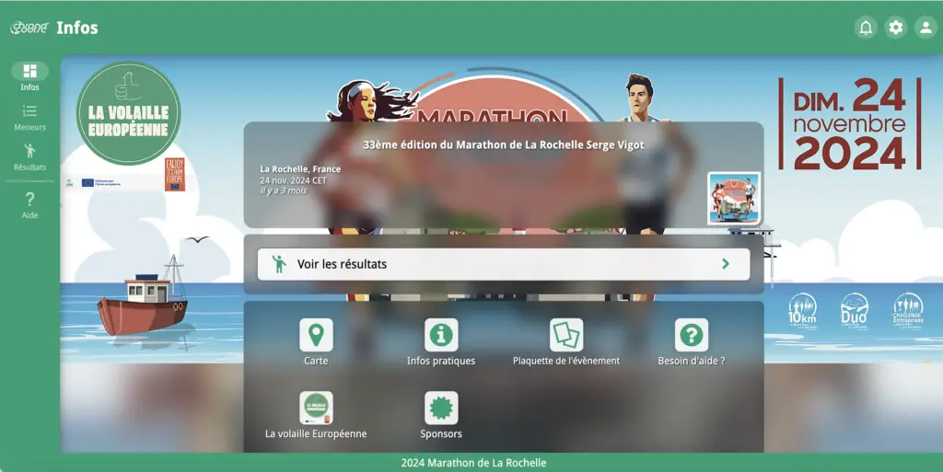The width and height of the screenshot is (943, 472).
Task: Click the chevron arrow on Voir les résultats
Action: click(726, 264)
